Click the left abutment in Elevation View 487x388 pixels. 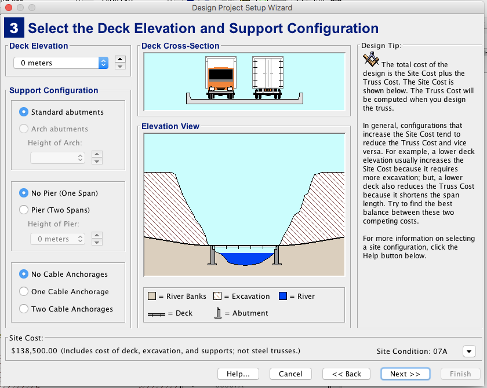[x=212, y=255]
